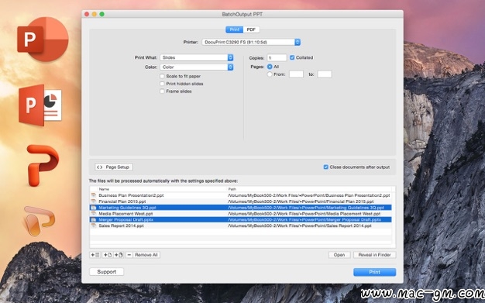485x303 pixels.
Task: Click the file icon beside Business Plan Presentation2.ppt
Action: (x=94, y=195)
